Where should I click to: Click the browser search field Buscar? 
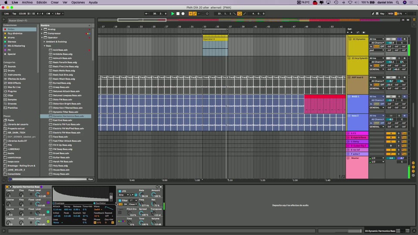coord(51,20)
